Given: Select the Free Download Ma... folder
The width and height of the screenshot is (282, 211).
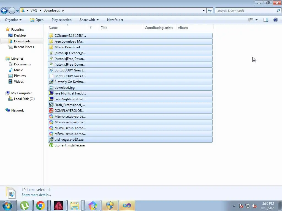Looking at the screenshot, I should pos(130,41).
